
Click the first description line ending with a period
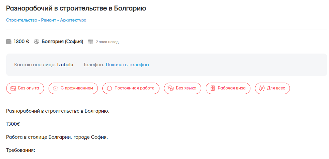click(x=58, y=111)
